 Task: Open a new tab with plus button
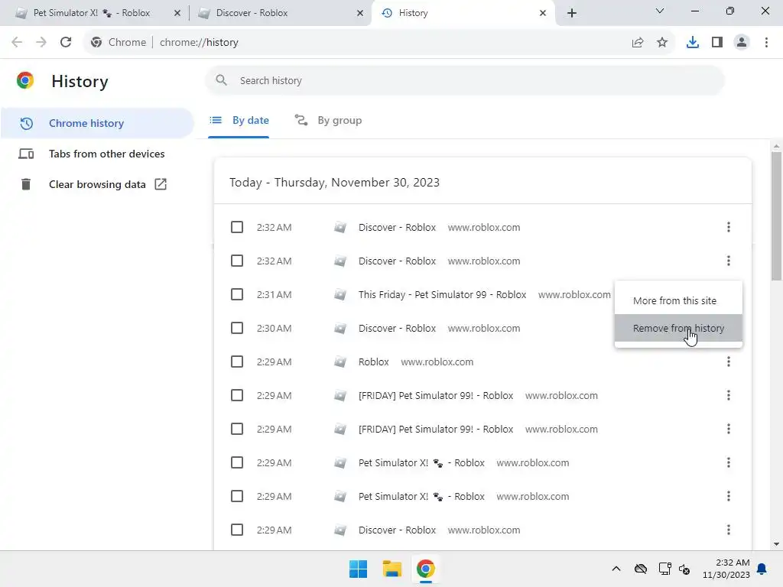(x=572, y=13)
